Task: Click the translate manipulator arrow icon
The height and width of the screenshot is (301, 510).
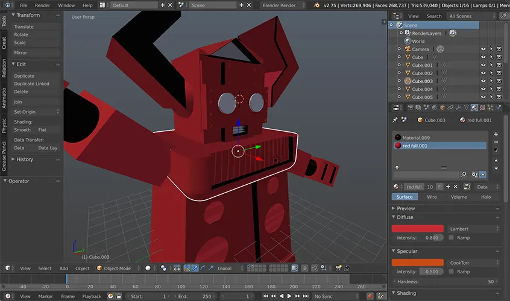Action: pyautogui.click(x=195, y=268)
